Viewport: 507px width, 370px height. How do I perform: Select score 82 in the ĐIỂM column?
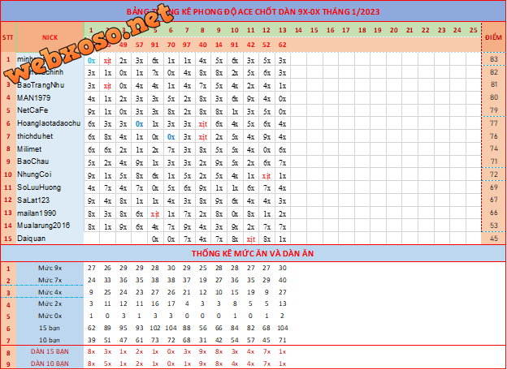[x=494, y=72]
